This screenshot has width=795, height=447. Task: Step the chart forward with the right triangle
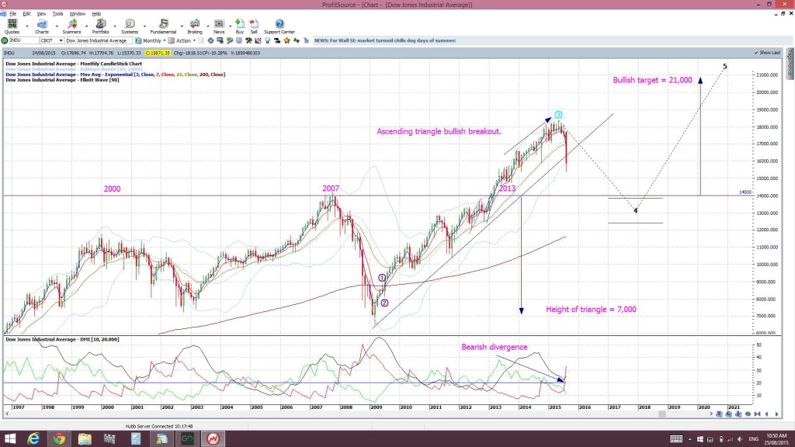pos(776,414)
